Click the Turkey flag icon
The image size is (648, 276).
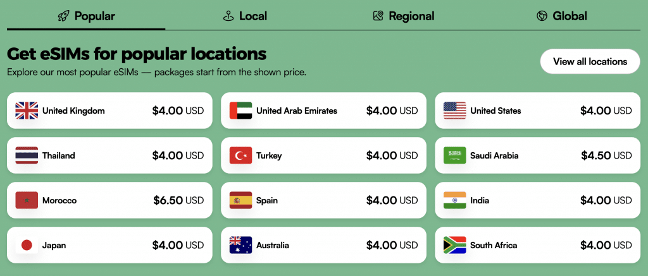(240, 155)
